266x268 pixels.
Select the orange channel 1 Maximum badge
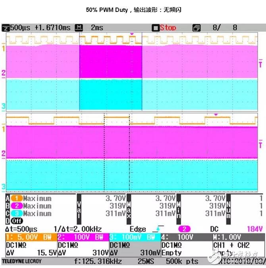pos(17,198)
